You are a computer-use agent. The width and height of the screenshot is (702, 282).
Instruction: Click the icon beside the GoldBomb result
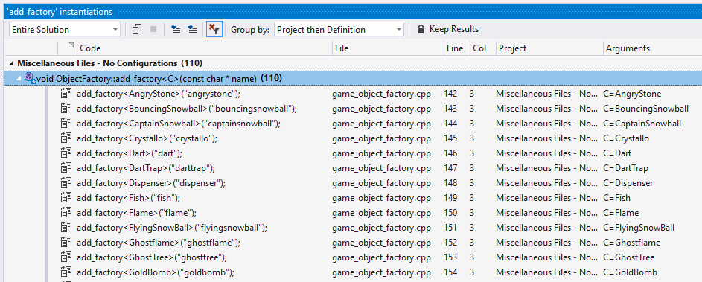tap(66, 272)
